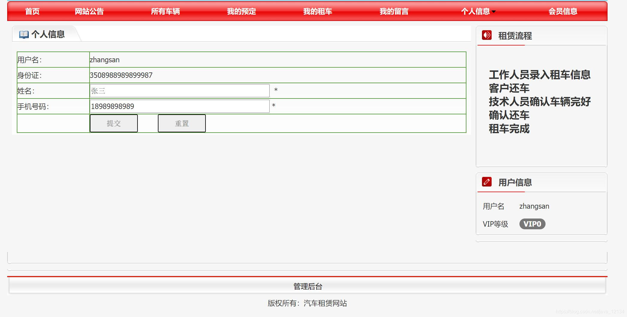Click the 个人信息 section tab heading

[x=48, y=34]
